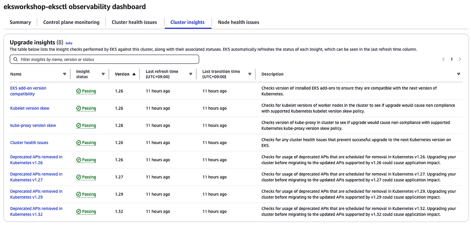Click version 1.29 cell
Screen dimensions: 471x228
119,194
